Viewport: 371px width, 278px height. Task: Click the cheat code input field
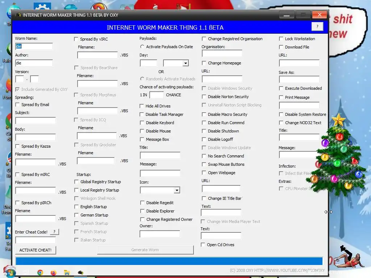point(36,240)
